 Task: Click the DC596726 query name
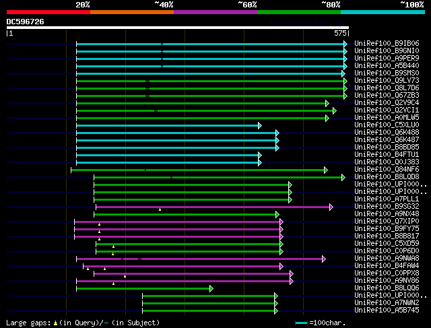coord(25,22)
